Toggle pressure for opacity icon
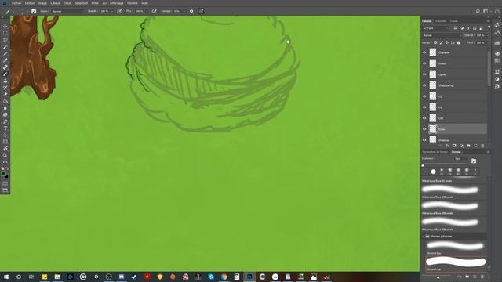502x282 pixels. 119,11
